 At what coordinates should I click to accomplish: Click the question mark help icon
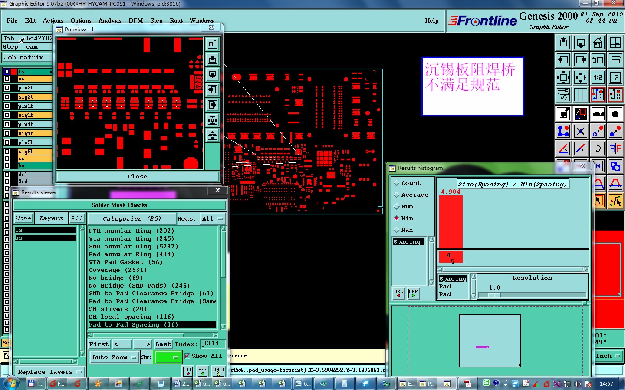[615, 77]
